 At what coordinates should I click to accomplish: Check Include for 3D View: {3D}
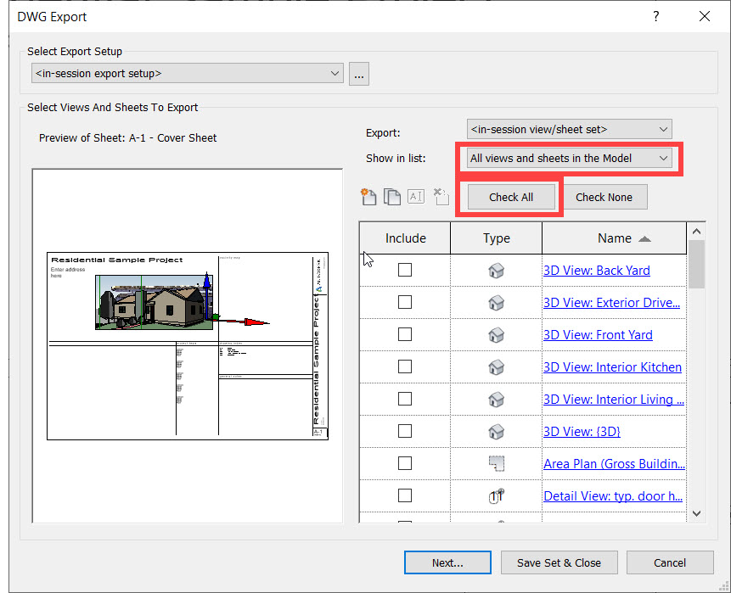click(x=405, y=431)
